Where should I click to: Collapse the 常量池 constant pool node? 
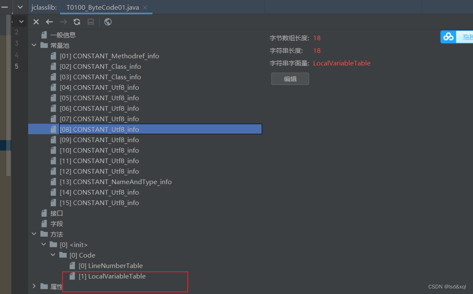coord(34,45)
